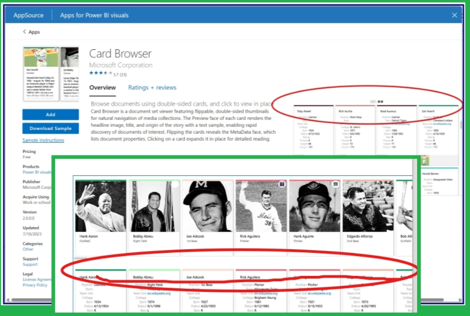The image size is (470, 316).
Task: Close the AppSource dialog with the X
Action: [x=454, y=15]
